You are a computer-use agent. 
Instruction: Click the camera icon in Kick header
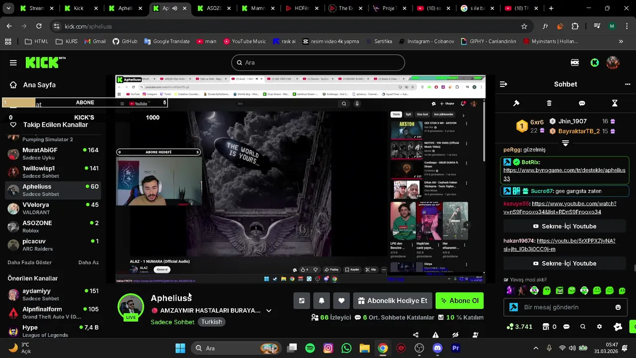[x=575, y=63]
